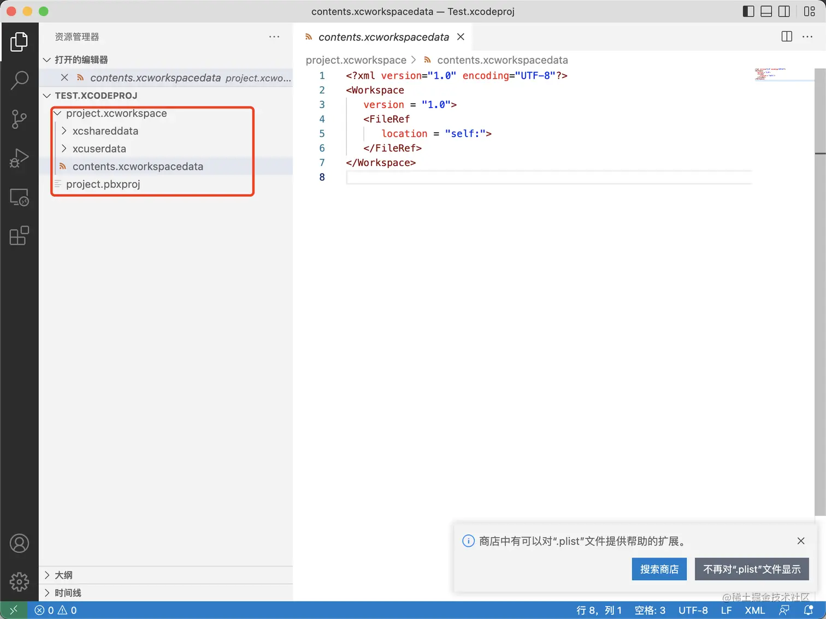826x619 pixels.
Task: Expand the 大纲 outline section
Action: click(47, 575)
